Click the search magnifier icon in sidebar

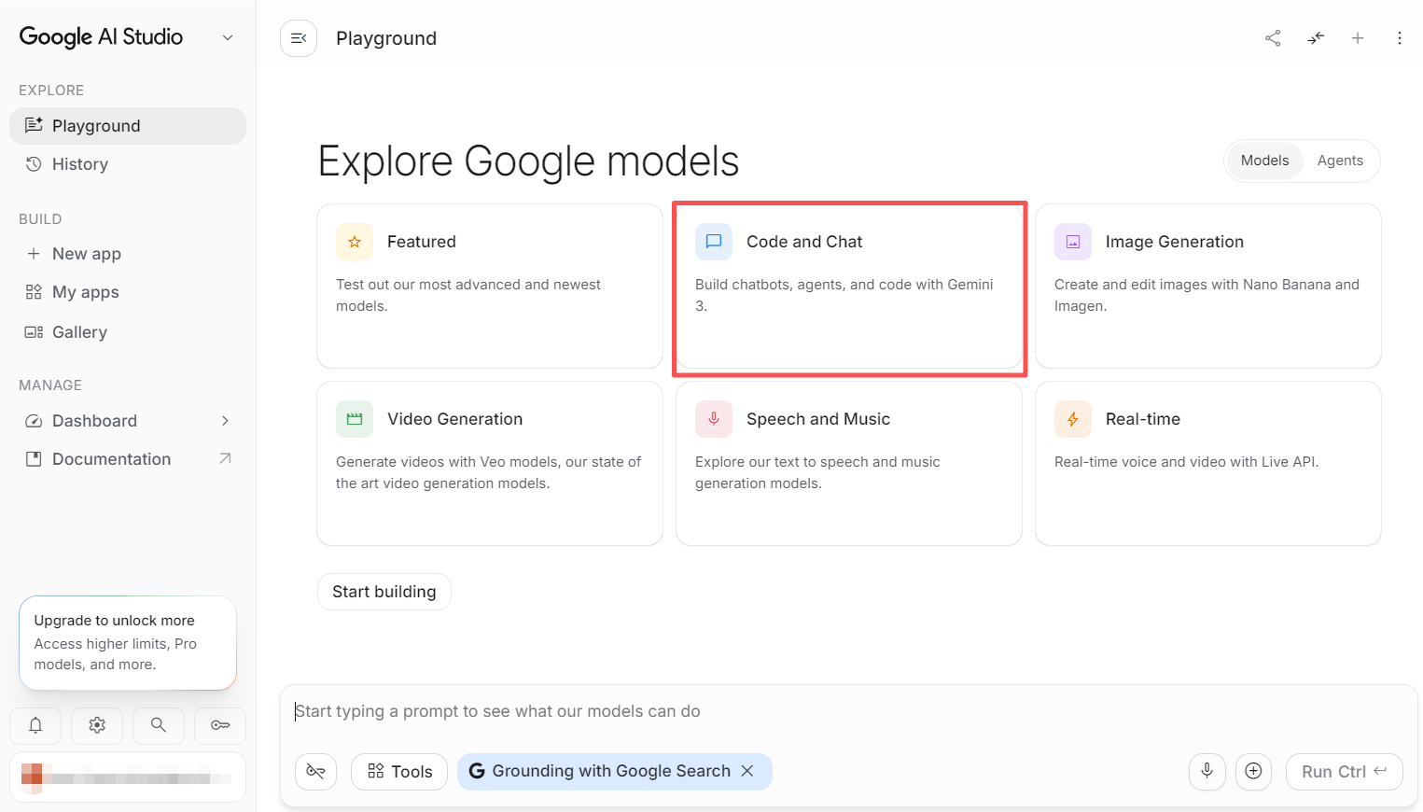pyautogui.click(x=159, y=725)
